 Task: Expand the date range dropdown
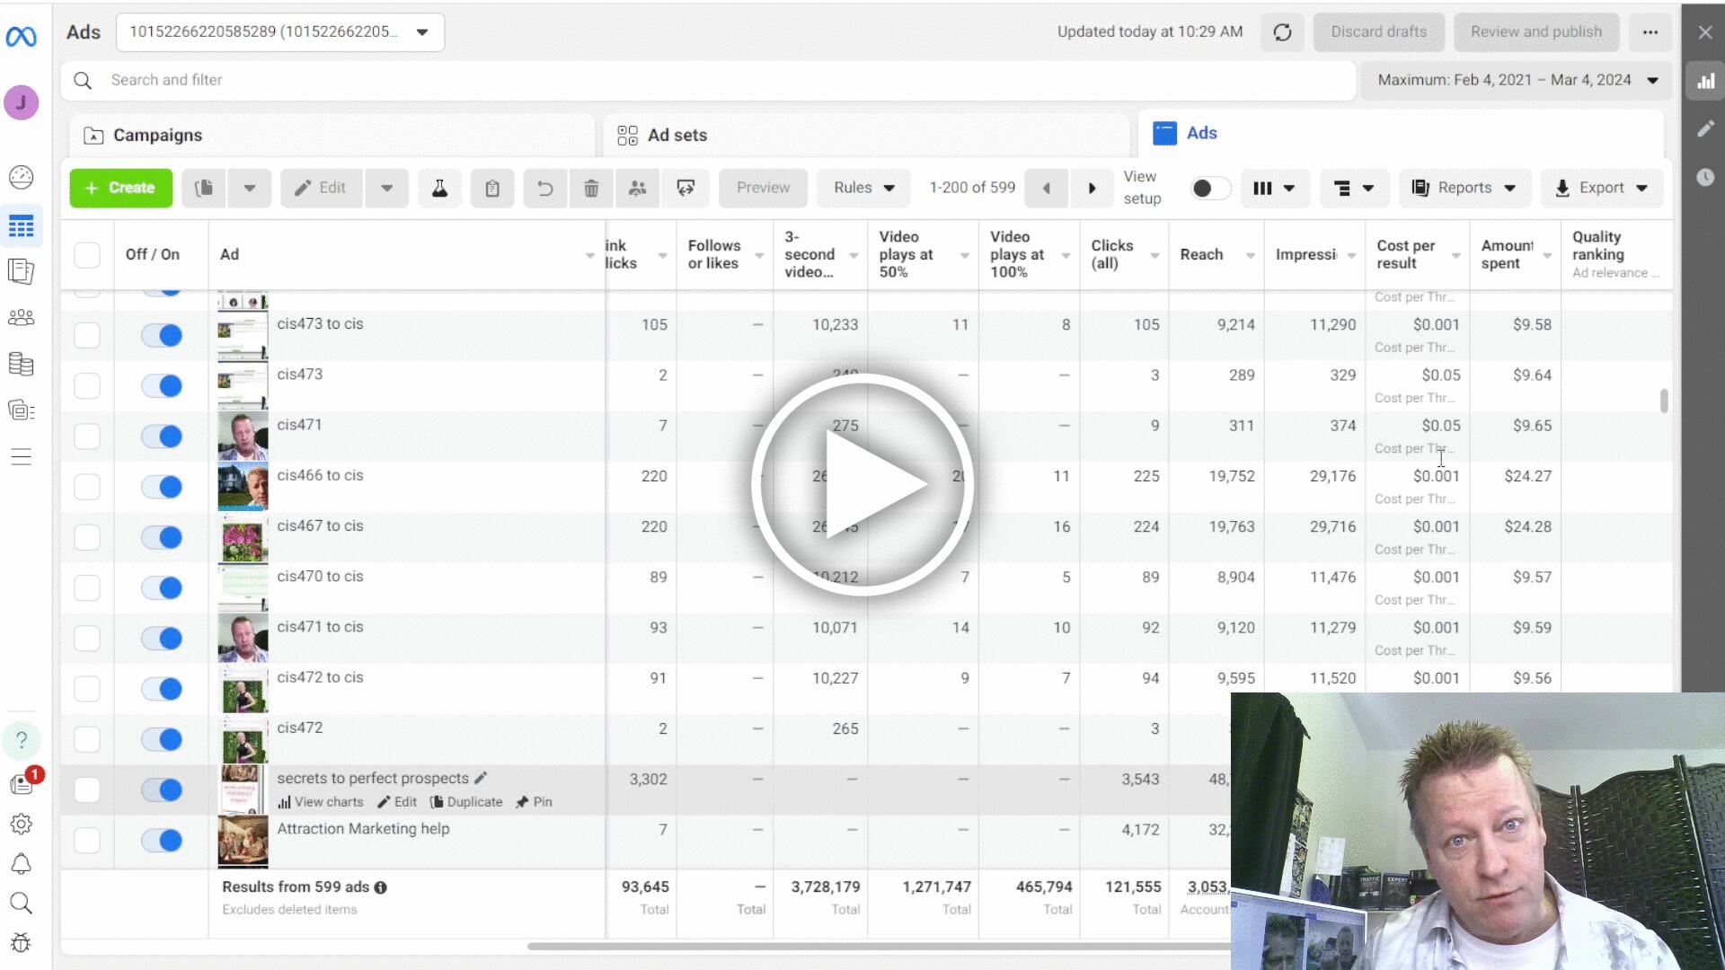click(1517, 80)
